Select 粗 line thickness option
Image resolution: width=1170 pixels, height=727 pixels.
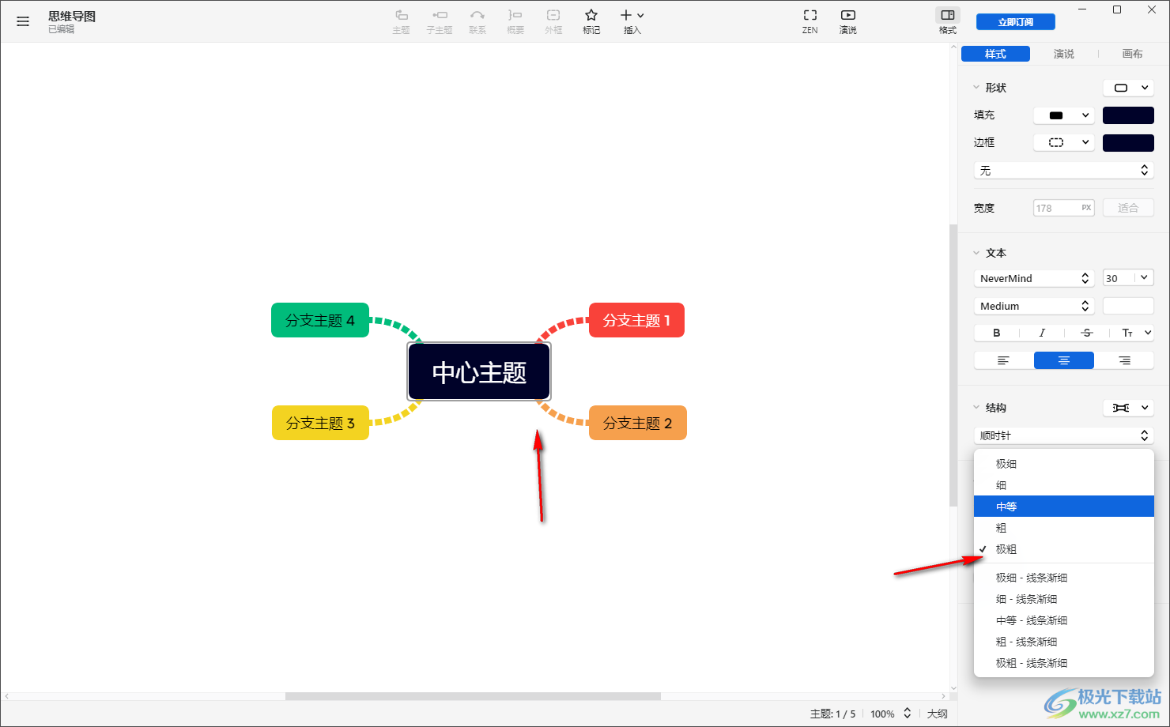click(1064, 528)
